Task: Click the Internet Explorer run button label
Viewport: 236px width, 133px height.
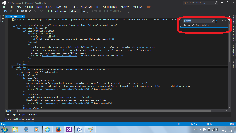Action: coord(58,11)
